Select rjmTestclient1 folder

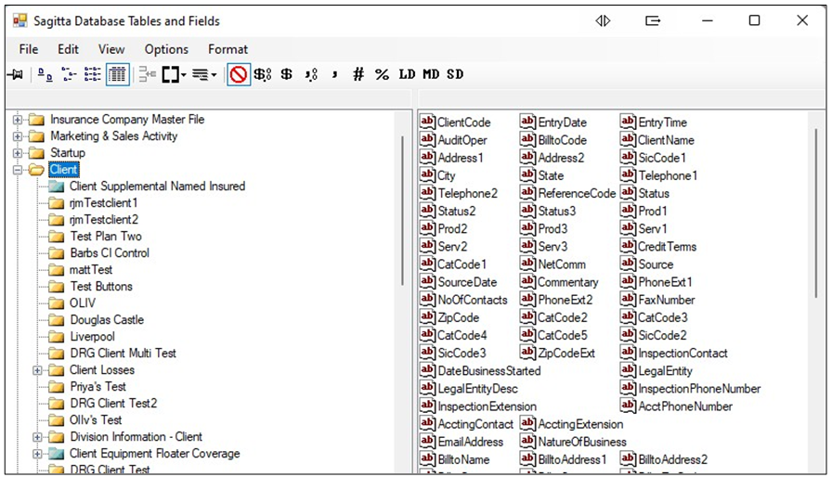coord(103,203)
